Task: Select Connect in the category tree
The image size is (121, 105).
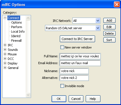Action: [14, 18]
